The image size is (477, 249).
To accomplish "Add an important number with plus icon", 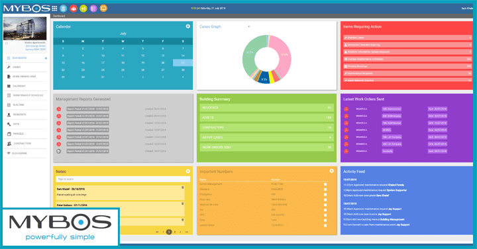I will coord(332,171).
